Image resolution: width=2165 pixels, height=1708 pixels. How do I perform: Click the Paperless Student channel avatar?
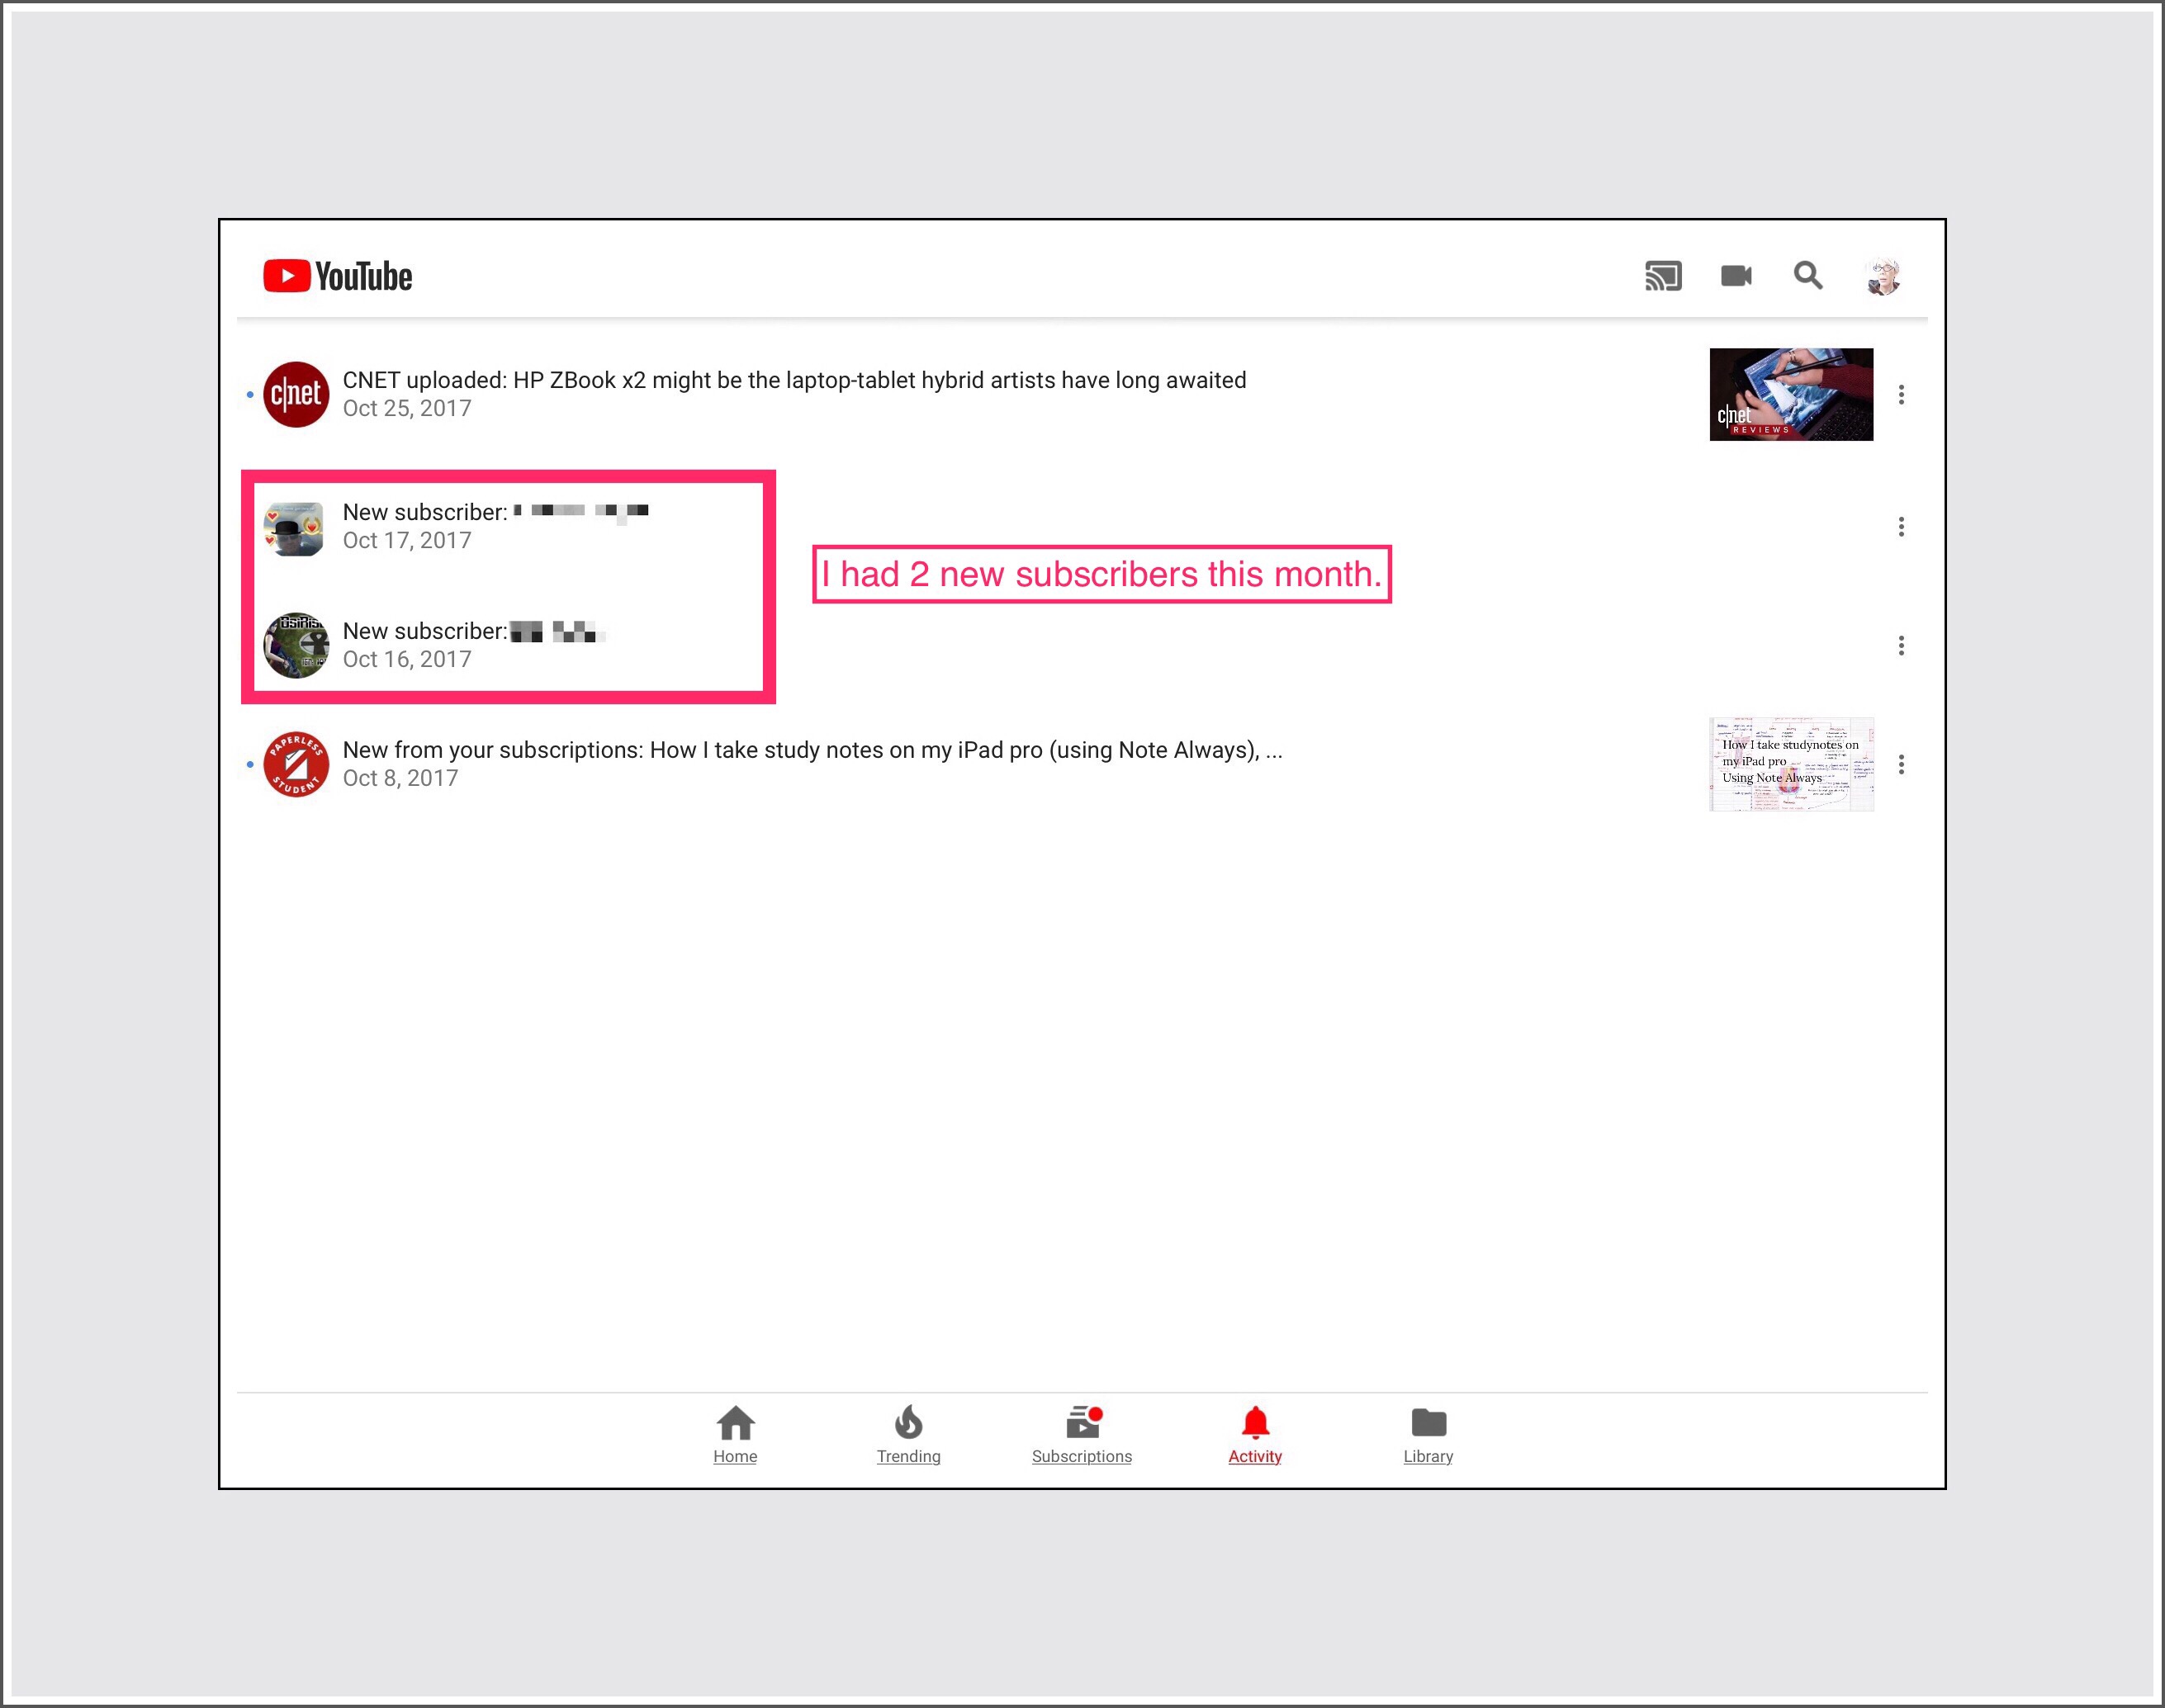296,764
